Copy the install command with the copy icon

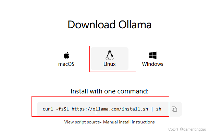click(174, 109)
